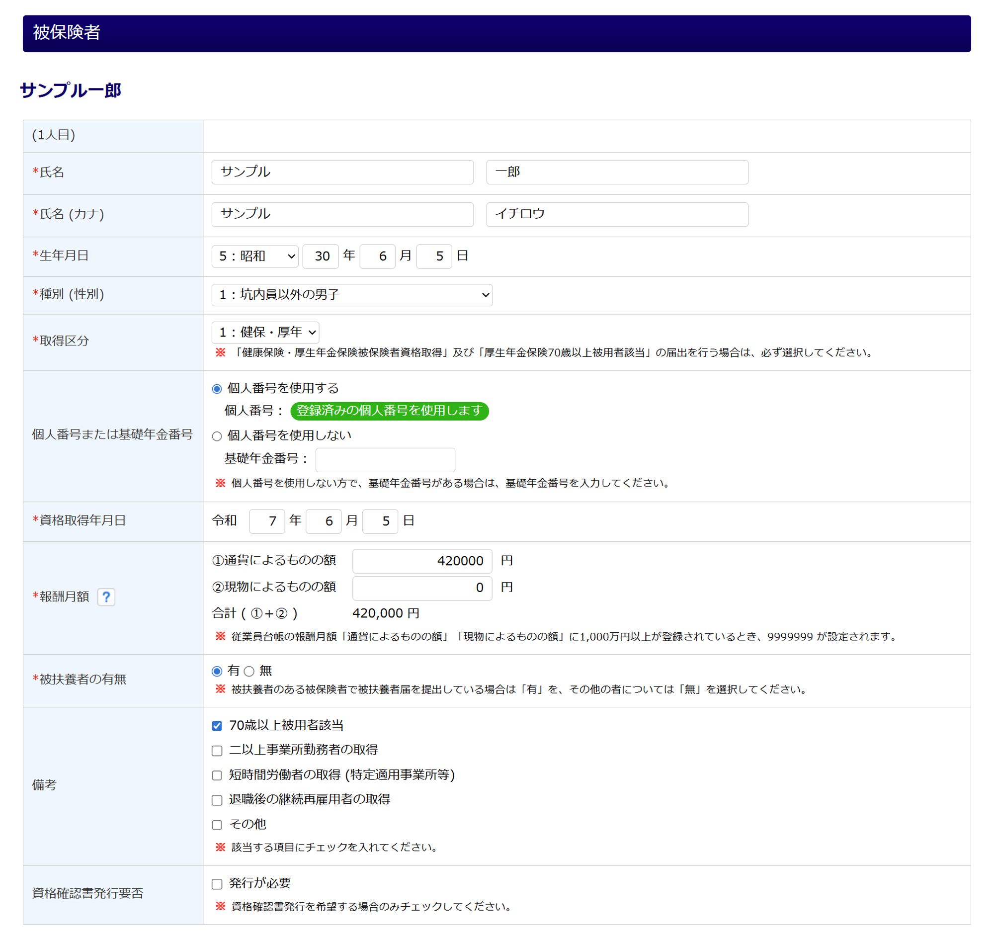
Task: Click the 基礎年金番号 input field
Action: pos(385,459)
